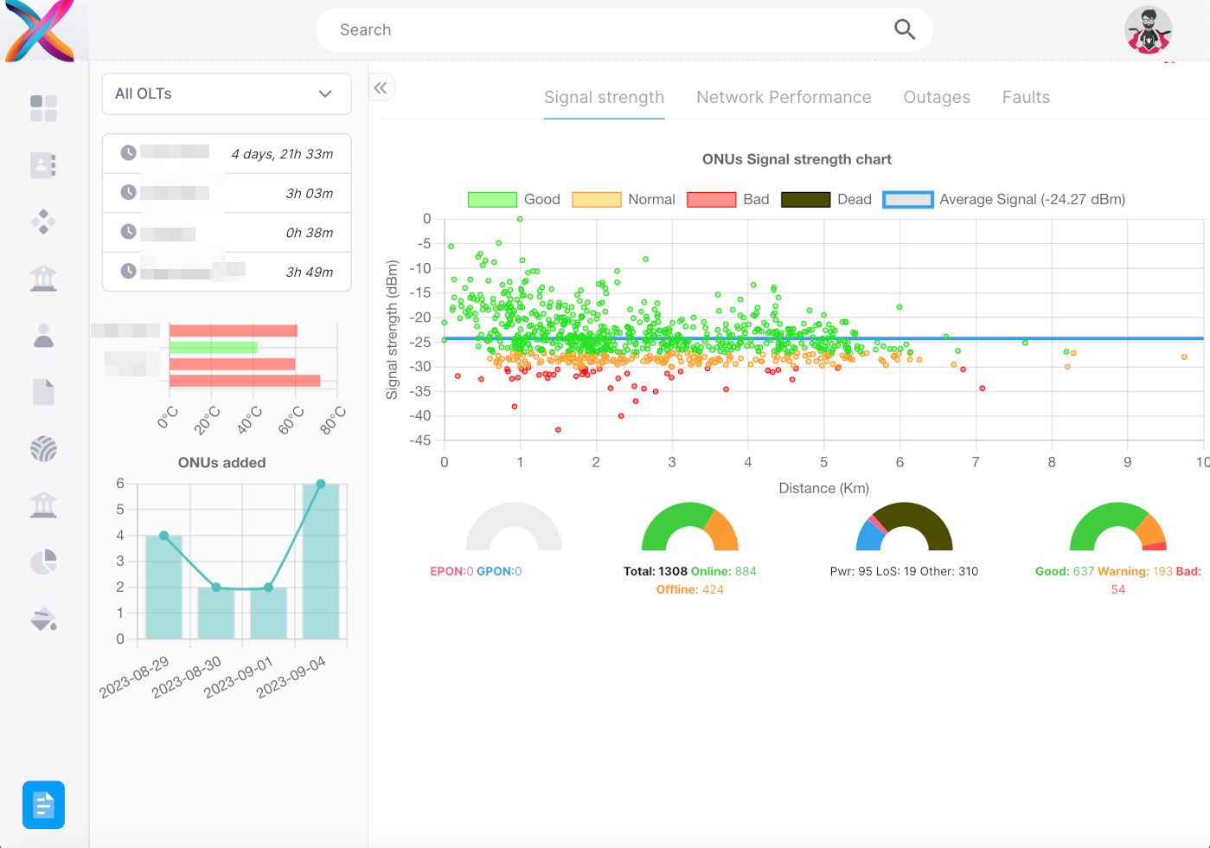Select the user profile icon in sidebar
Viewport: 1210px width, 848px height.
[43, 335]
